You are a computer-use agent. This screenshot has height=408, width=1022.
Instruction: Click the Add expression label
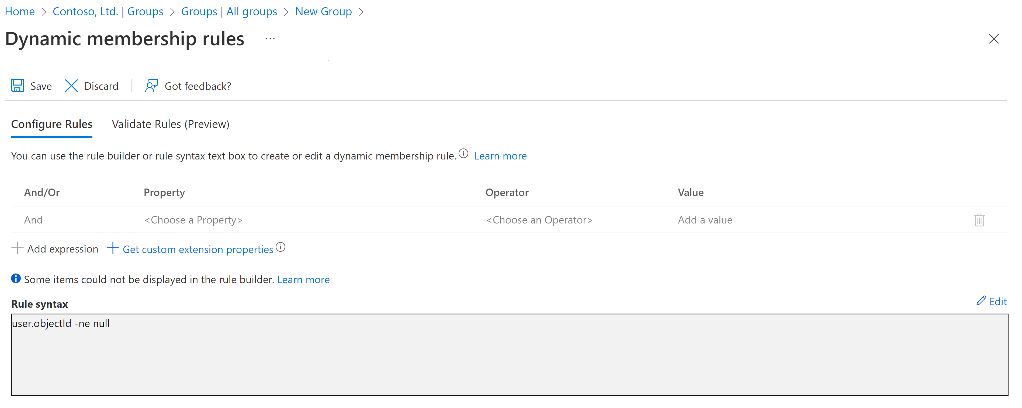63,249
